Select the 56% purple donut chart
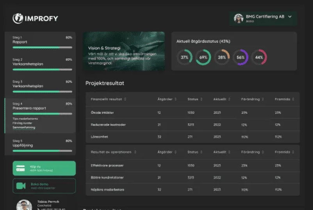Screen dimensions: 313x210 pyautogui.click(x=240, y=57)
